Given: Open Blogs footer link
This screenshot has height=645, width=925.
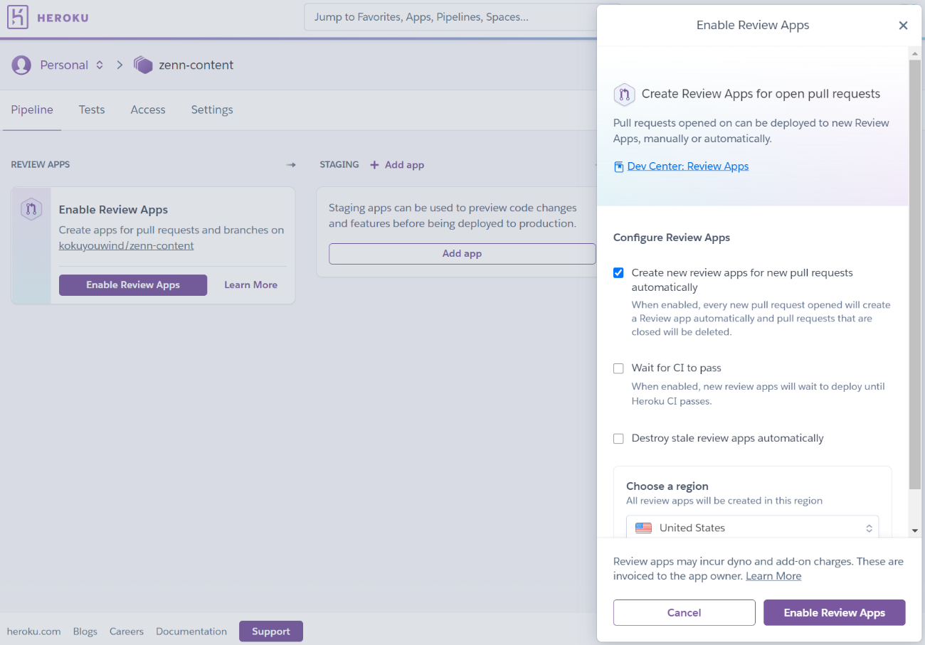Looking at the screenshot, I should 85,631.
